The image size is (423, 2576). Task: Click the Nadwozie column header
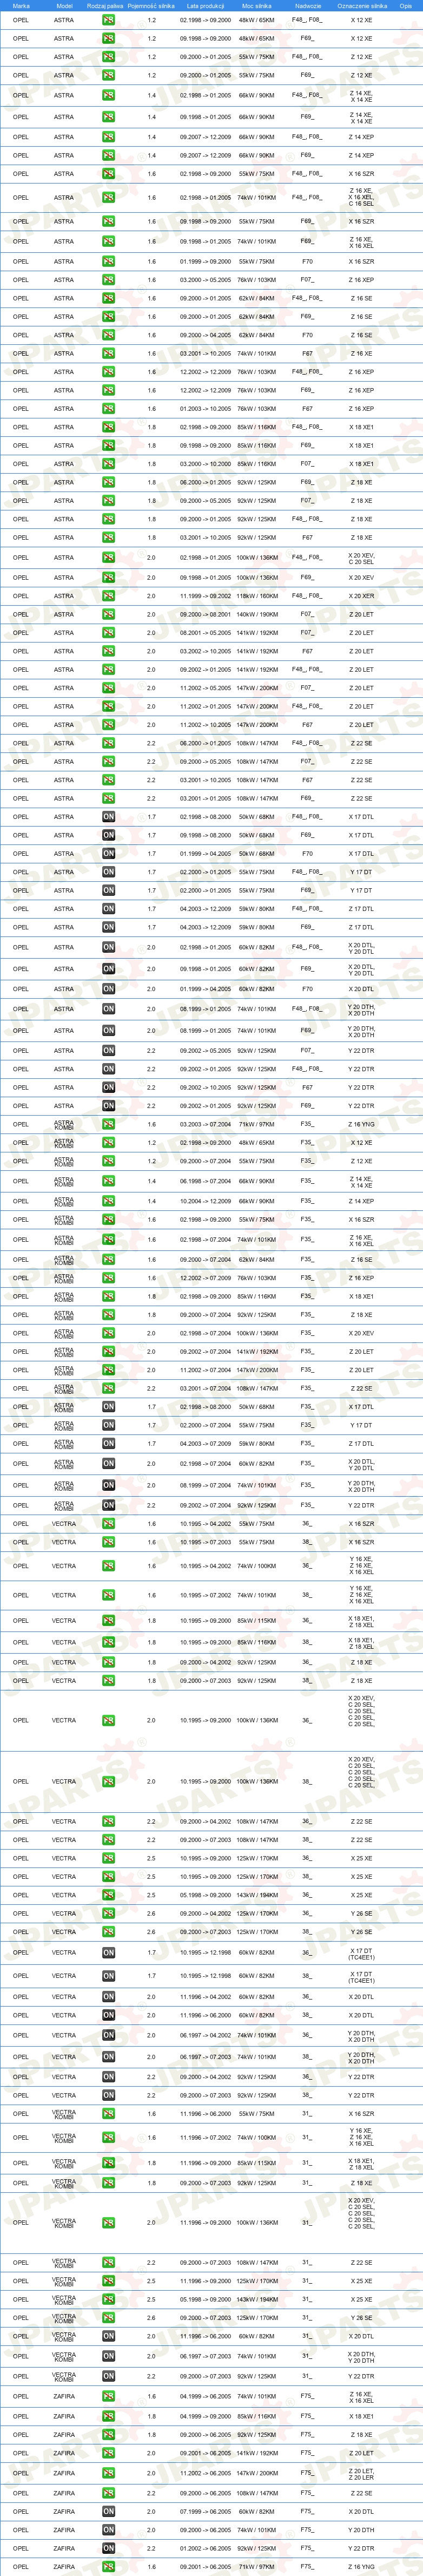click(x=308, y=6)
